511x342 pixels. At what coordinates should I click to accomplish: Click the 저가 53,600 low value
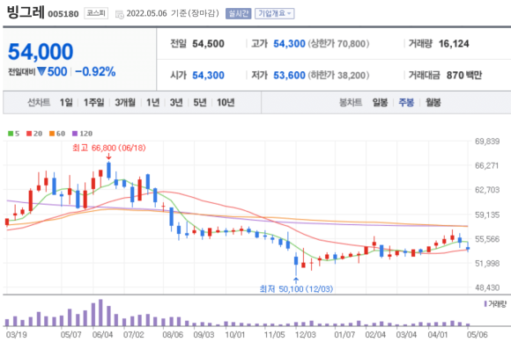[289, 75]
